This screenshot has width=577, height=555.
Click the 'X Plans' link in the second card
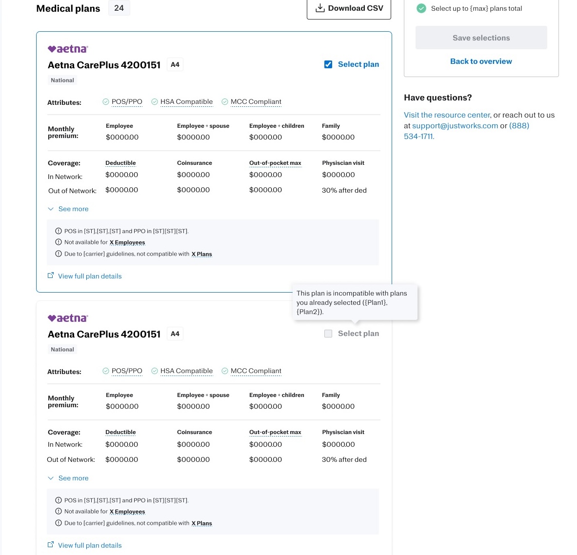pyautogui.click(x=201, y=523)
